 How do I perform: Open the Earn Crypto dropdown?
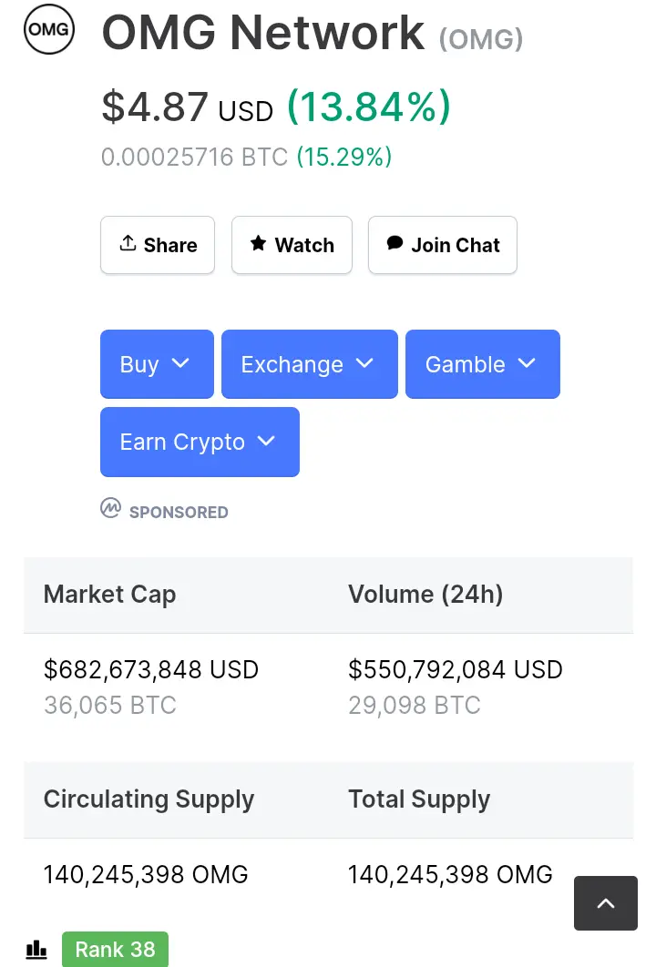click(x=200, y=442)
